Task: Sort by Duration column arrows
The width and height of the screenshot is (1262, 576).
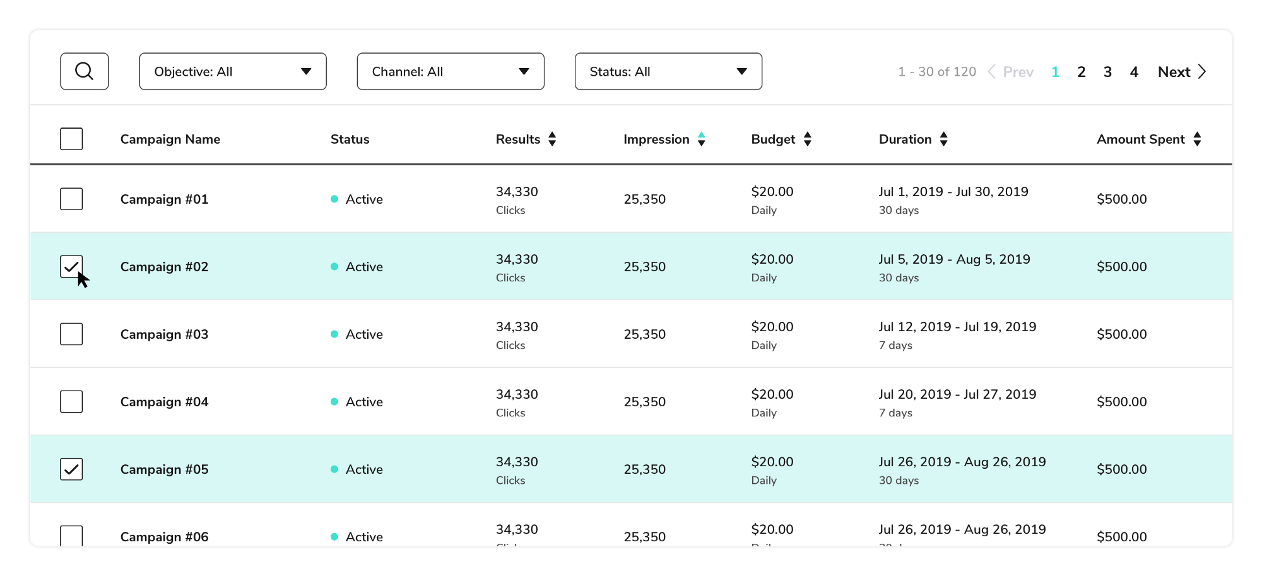Action: [x=943, y=139]
